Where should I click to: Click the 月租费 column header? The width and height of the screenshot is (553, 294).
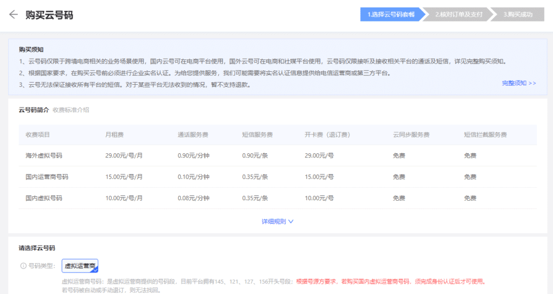click(114, 134)
